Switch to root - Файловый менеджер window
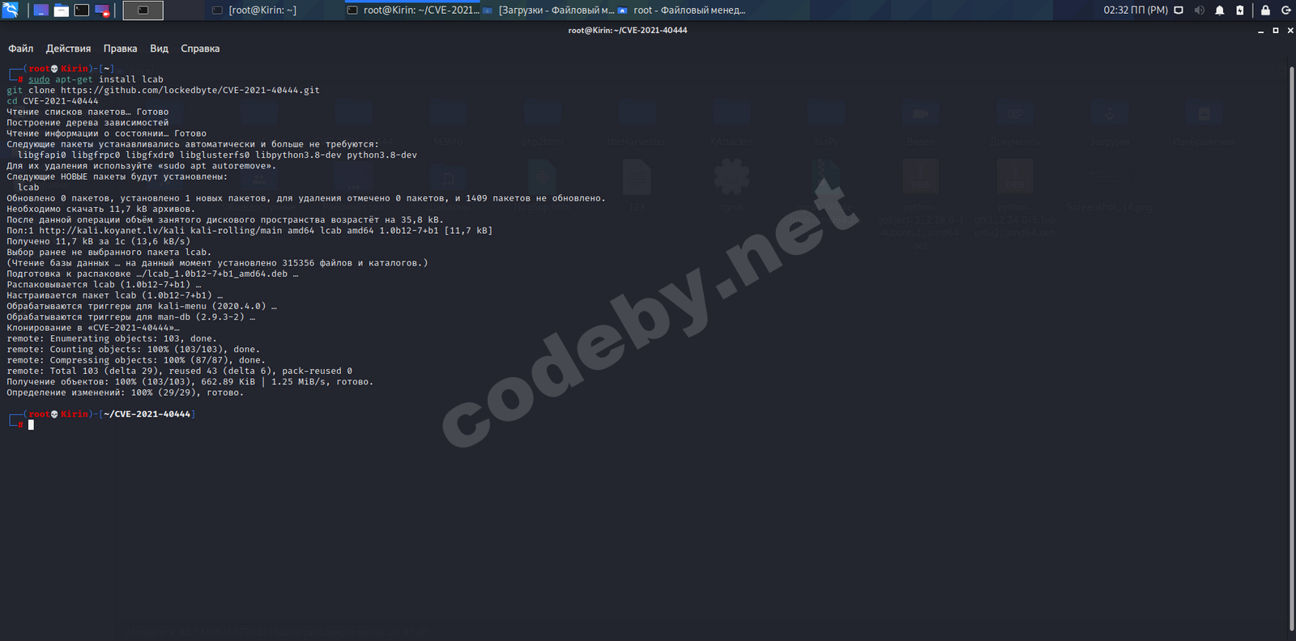 (x=682, y=11)
